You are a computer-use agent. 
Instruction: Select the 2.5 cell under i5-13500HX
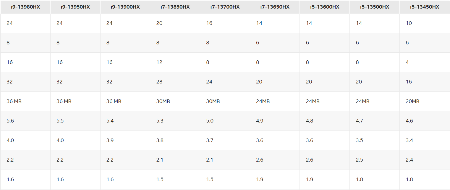(x=359, y=160)
